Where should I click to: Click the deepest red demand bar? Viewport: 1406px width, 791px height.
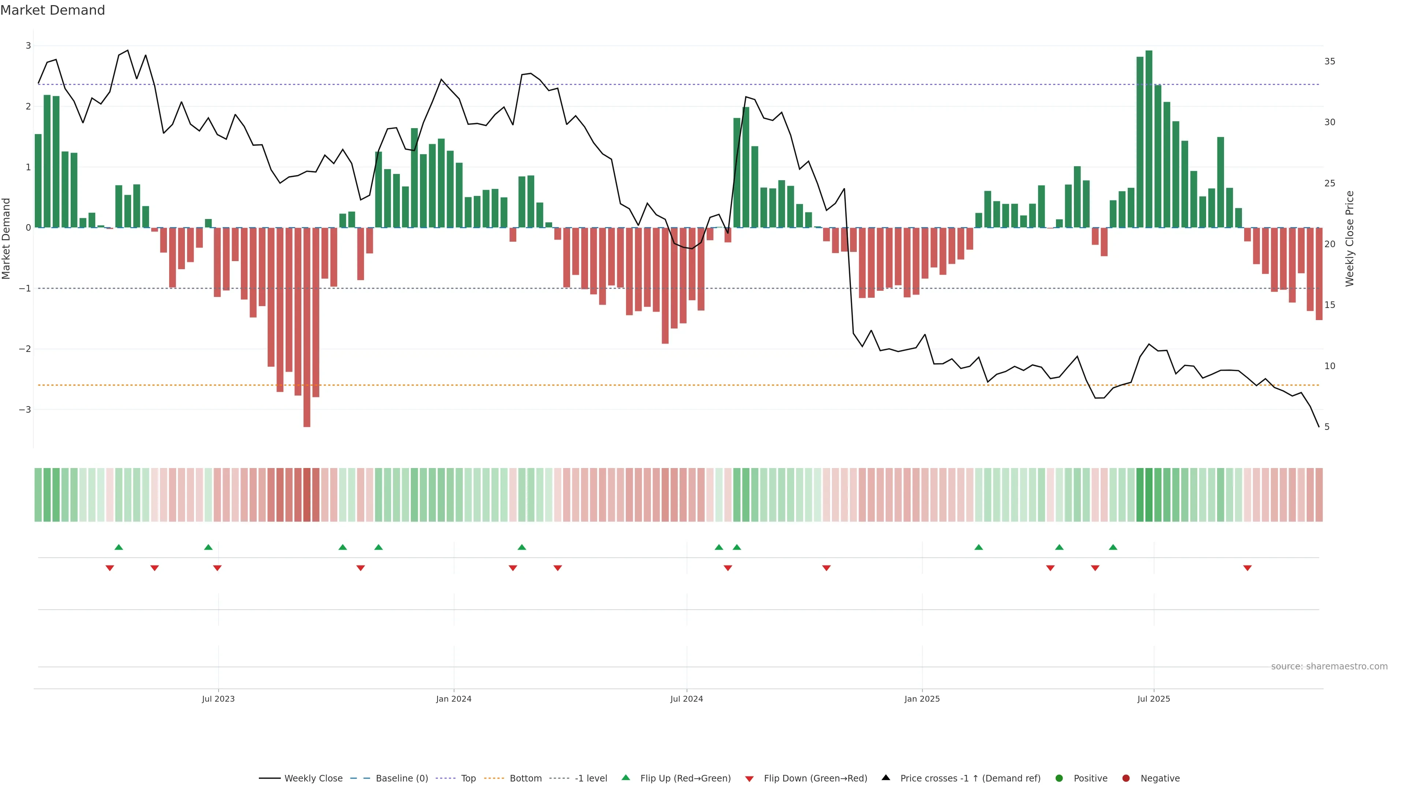(x=307, y=327)
